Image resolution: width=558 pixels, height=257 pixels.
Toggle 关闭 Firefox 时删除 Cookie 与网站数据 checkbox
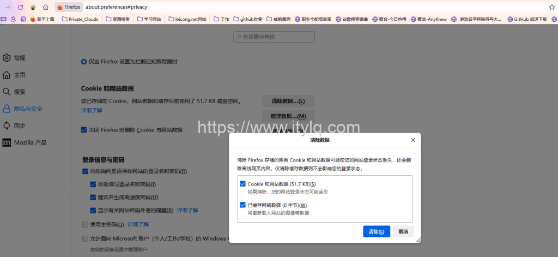click(x=84, y=130)
